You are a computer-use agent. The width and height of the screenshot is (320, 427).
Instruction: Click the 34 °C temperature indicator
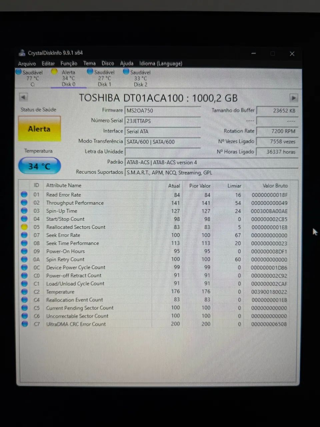(39, 166)
